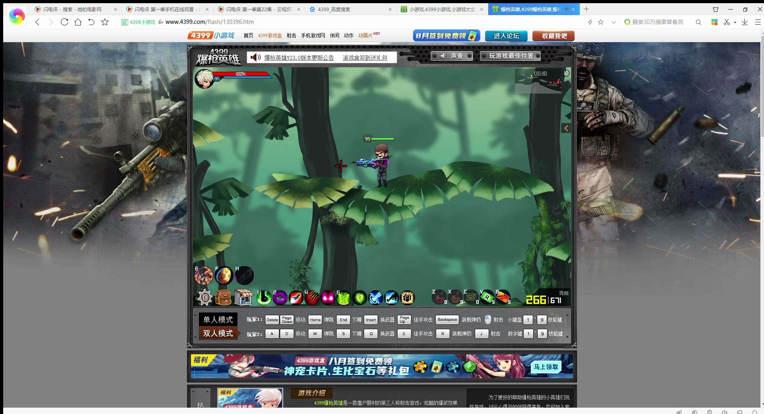
Task: Open the browser downloads icon
Action: click(745, 22)
